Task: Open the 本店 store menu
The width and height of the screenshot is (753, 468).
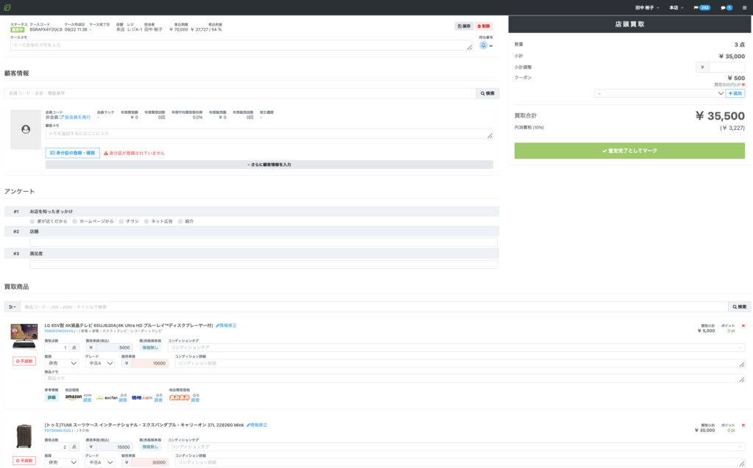Action: pyautogui.click(x=677, y=7)
